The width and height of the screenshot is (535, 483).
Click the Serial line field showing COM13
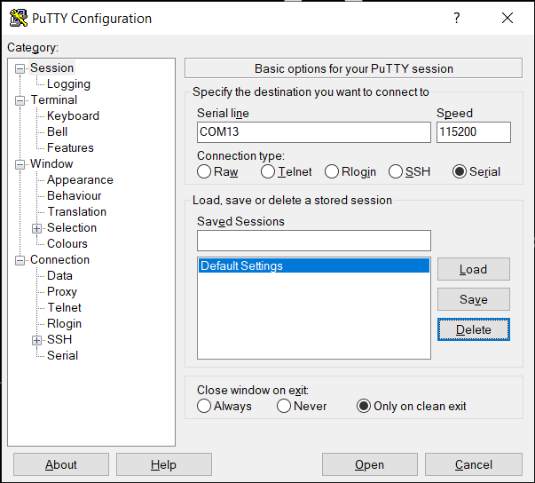coord(314,132)
